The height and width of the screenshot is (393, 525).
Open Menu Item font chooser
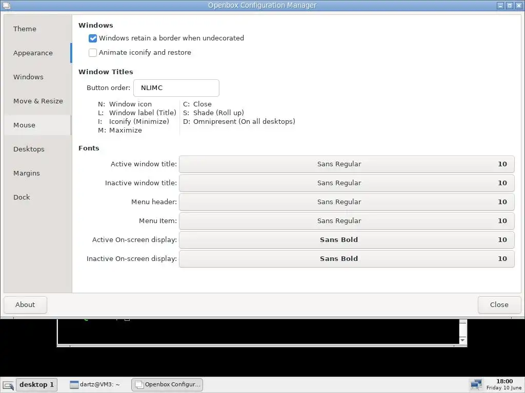click(347, 221)
